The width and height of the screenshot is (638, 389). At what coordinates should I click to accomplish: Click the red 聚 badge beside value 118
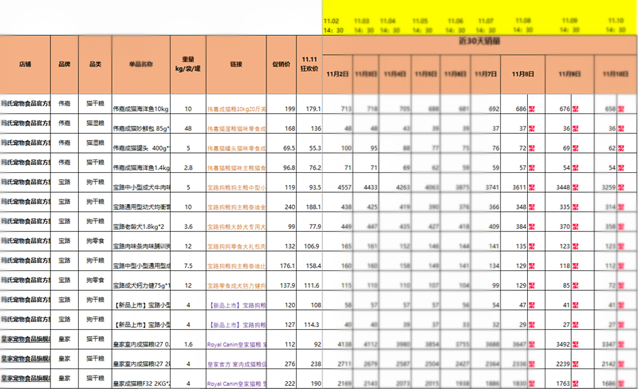pyautogui.click(x=575, y=265)
